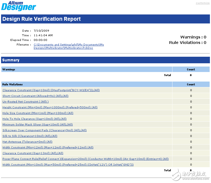This screenshot has height=183, width=211.
Task: Open the Hole To Hole Clearance rule
Action: click(34, 119)
